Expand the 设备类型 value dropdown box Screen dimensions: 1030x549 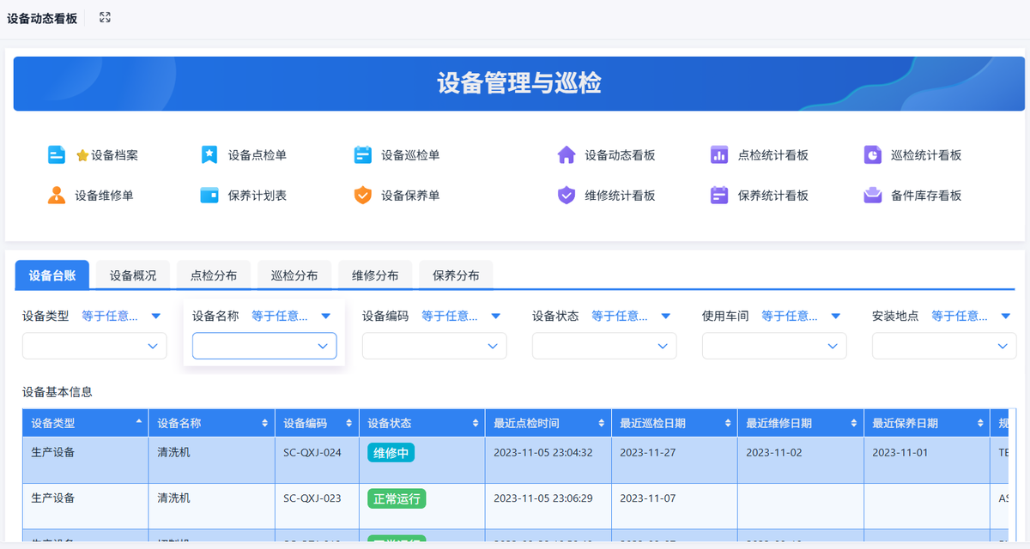[94, 346]
